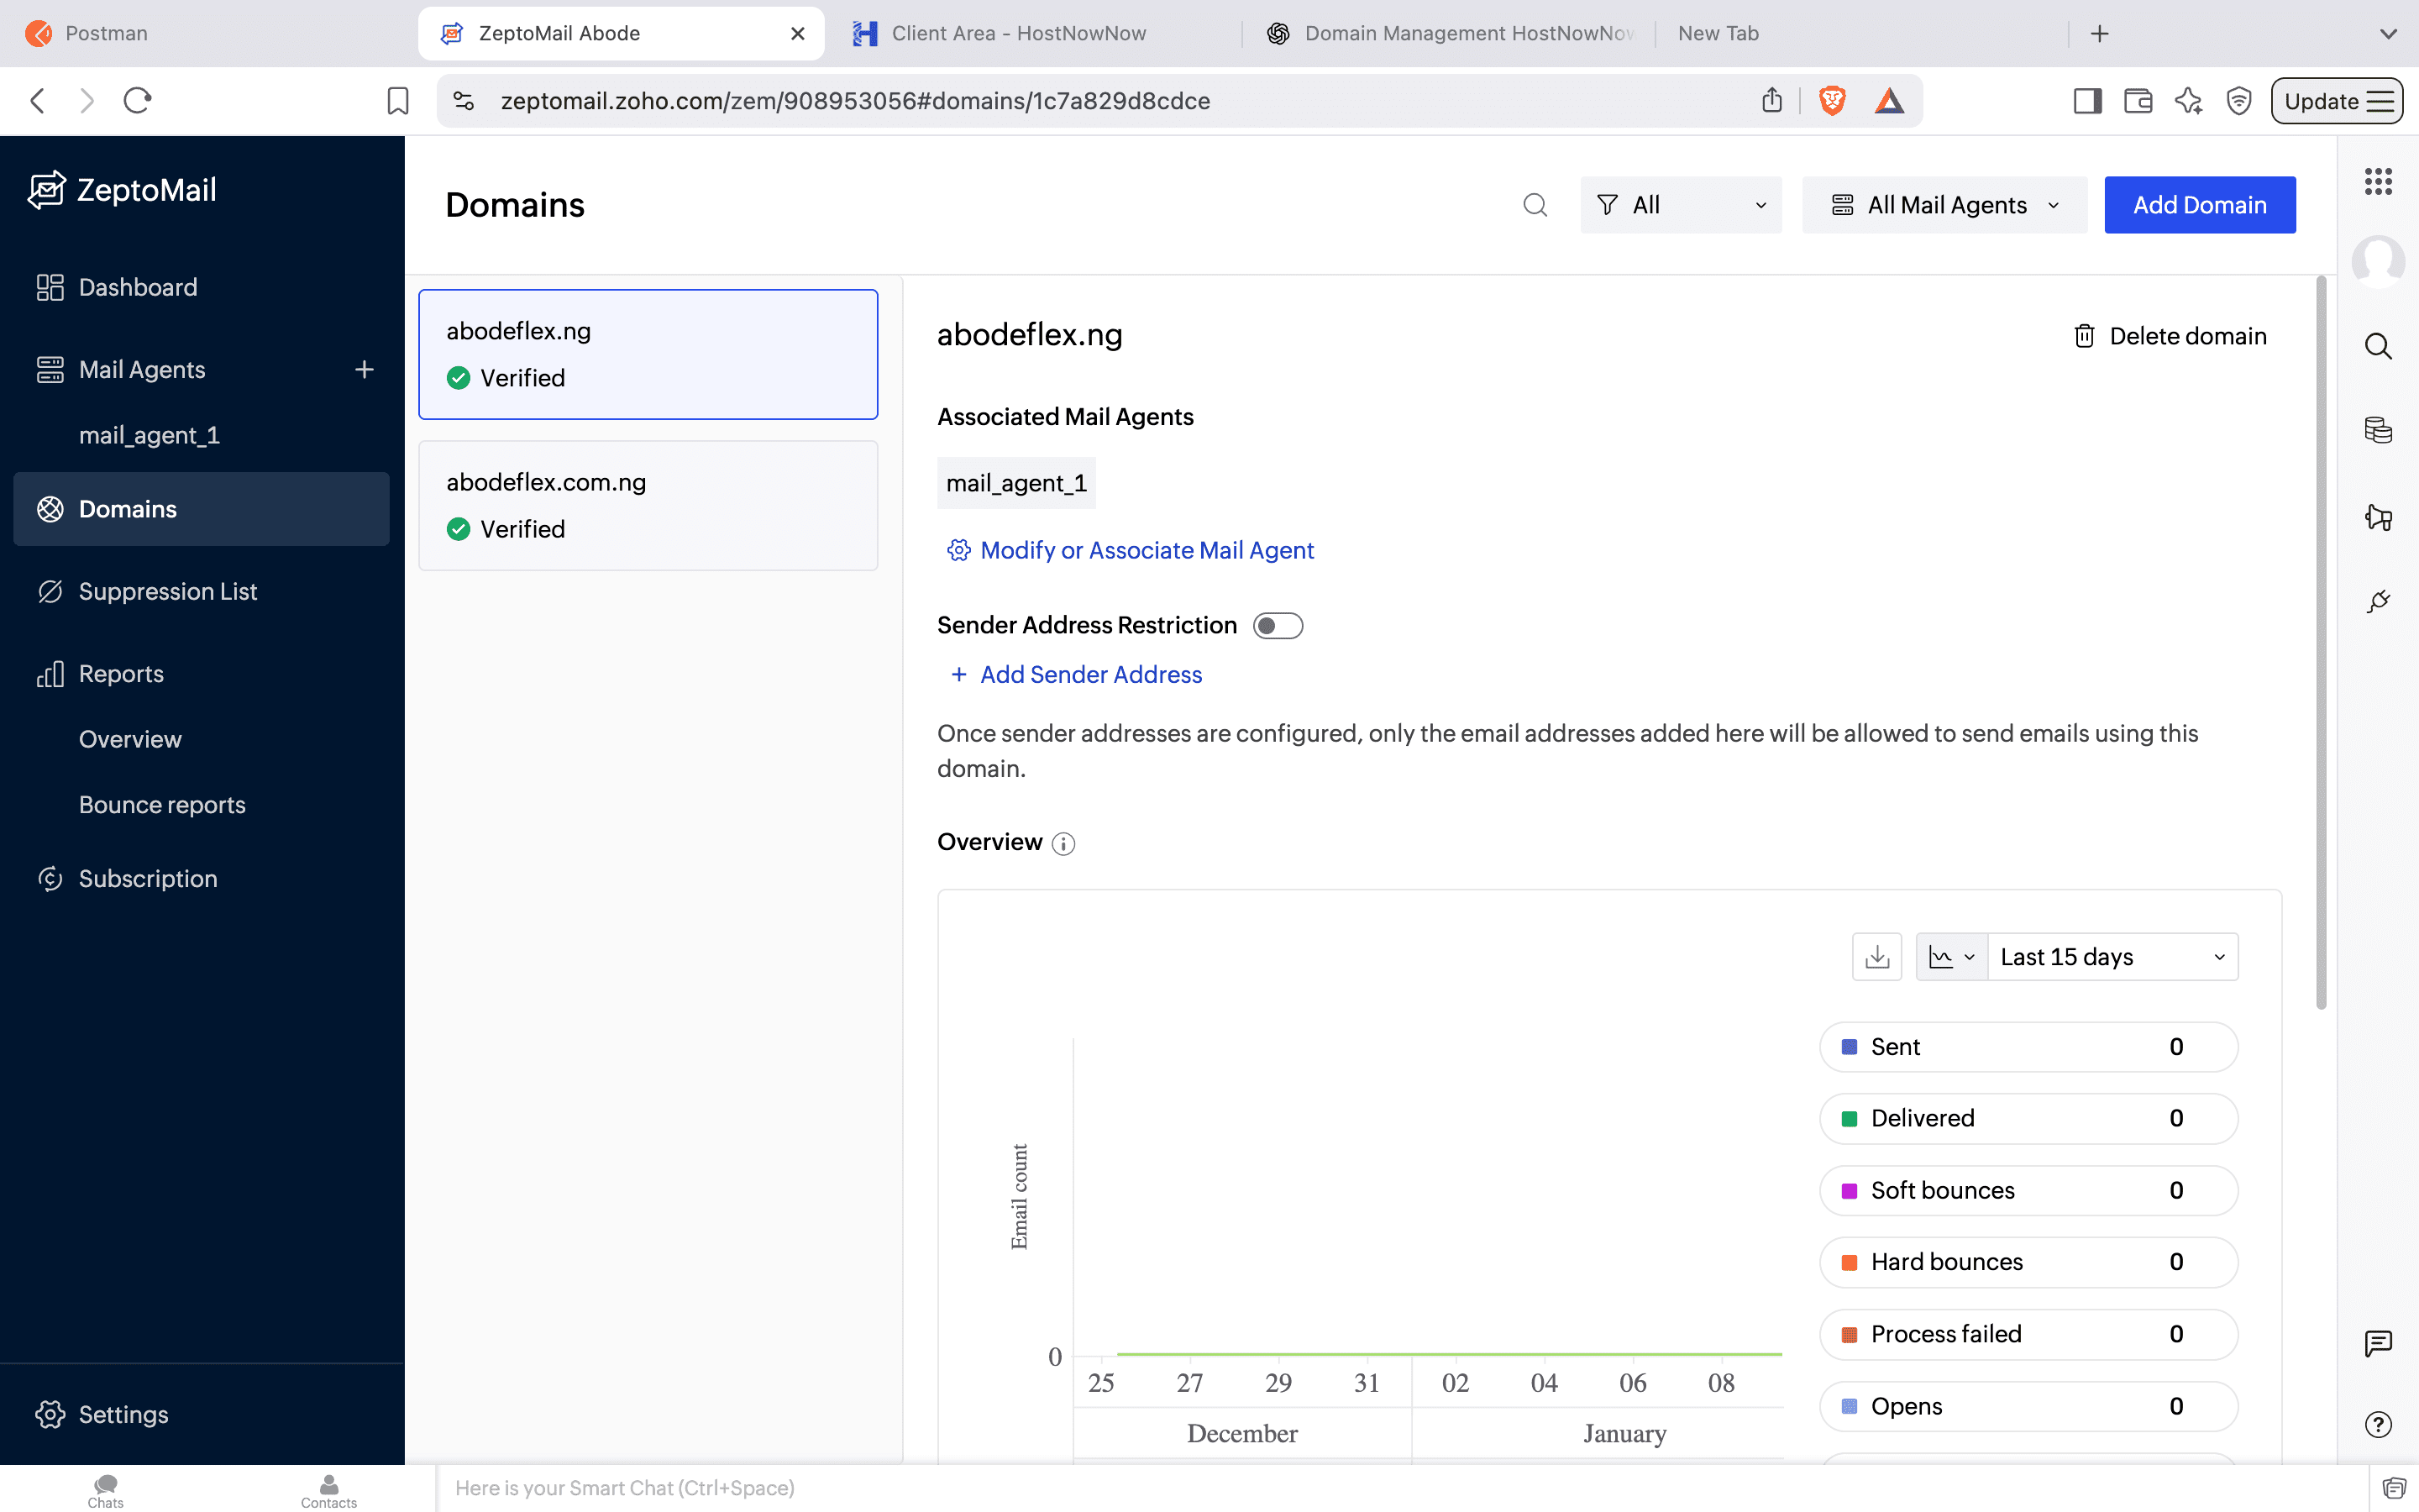Click Delete domain

coord(2169,336)
